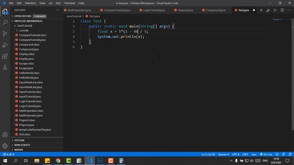Open the Selection menu

click(x=30, y=3)
